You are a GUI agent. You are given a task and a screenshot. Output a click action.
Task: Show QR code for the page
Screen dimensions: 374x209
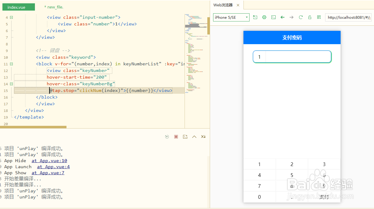(319, 17)
